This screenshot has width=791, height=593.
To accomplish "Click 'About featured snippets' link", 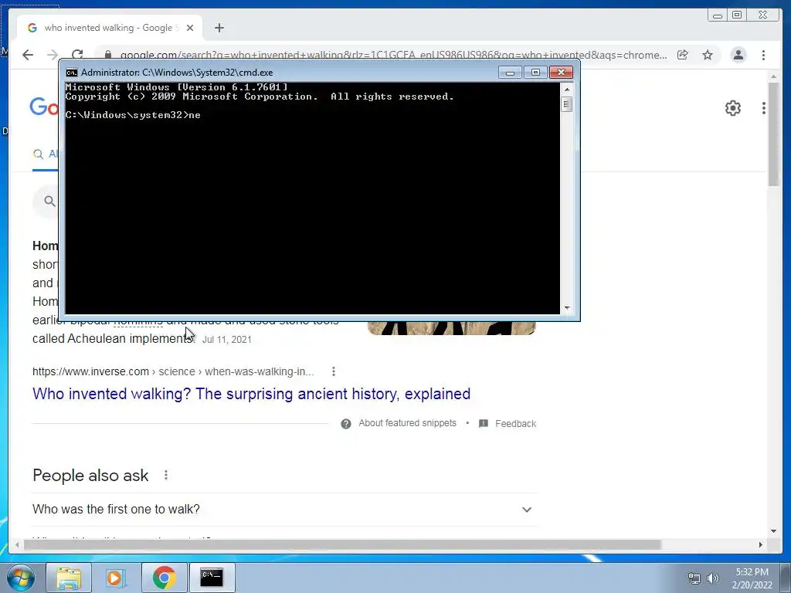I will (407, 423).
